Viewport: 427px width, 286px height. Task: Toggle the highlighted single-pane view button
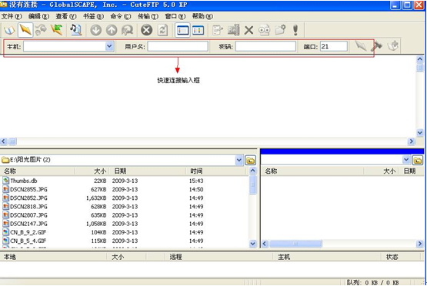182,30
